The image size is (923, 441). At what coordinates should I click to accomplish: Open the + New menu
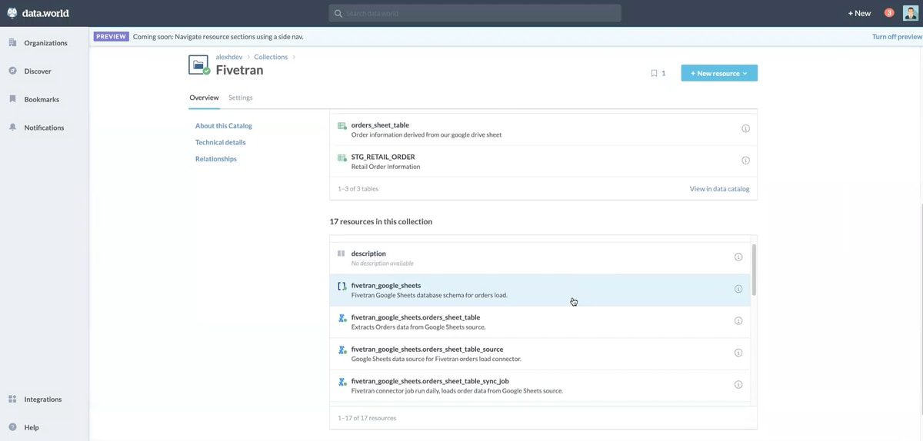pyautogui.click(x=859, y=13)
